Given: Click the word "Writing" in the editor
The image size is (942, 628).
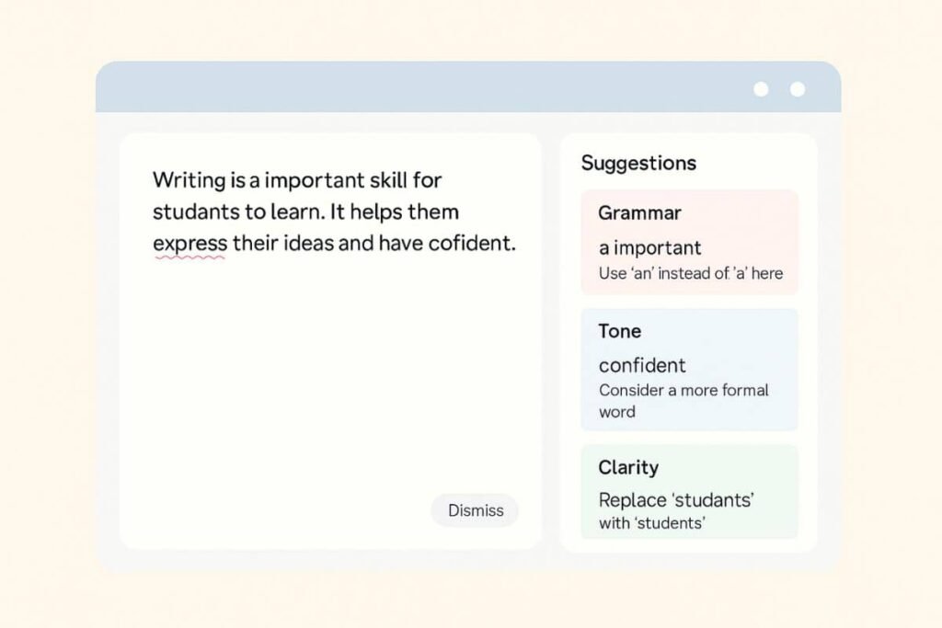Looking at the screenshot, I should [186, 180].
